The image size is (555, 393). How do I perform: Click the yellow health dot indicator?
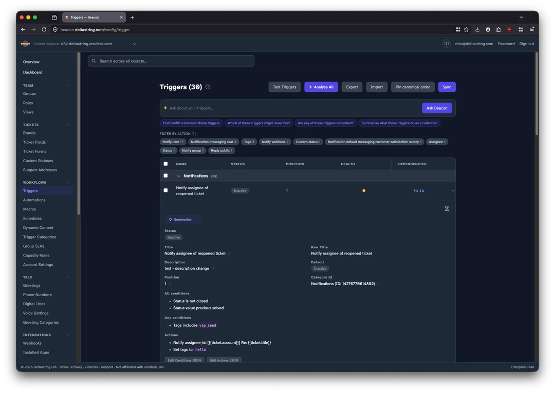pos(363,191)
